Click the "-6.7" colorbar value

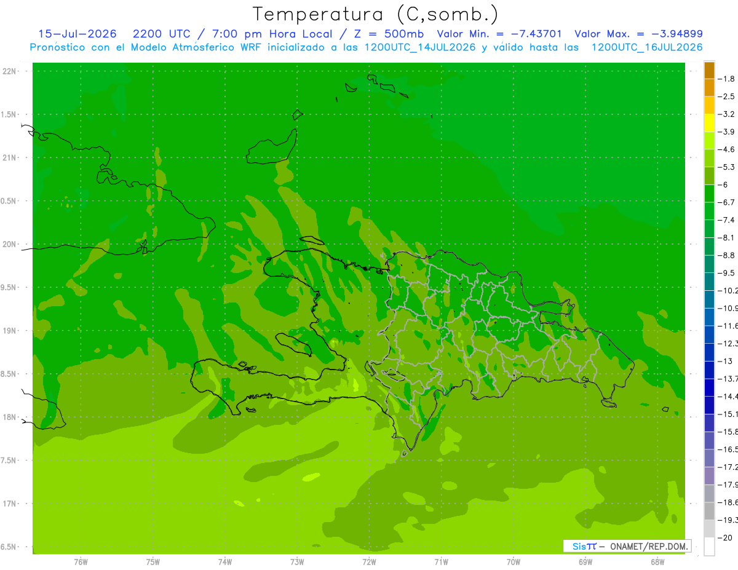727,202
